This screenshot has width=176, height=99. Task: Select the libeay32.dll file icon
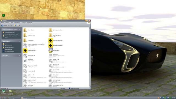51,61
